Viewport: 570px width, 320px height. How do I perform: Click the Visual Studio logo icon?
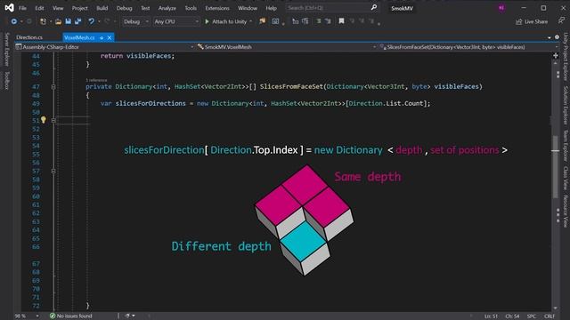pyautogui.click(x=9, y=8)
